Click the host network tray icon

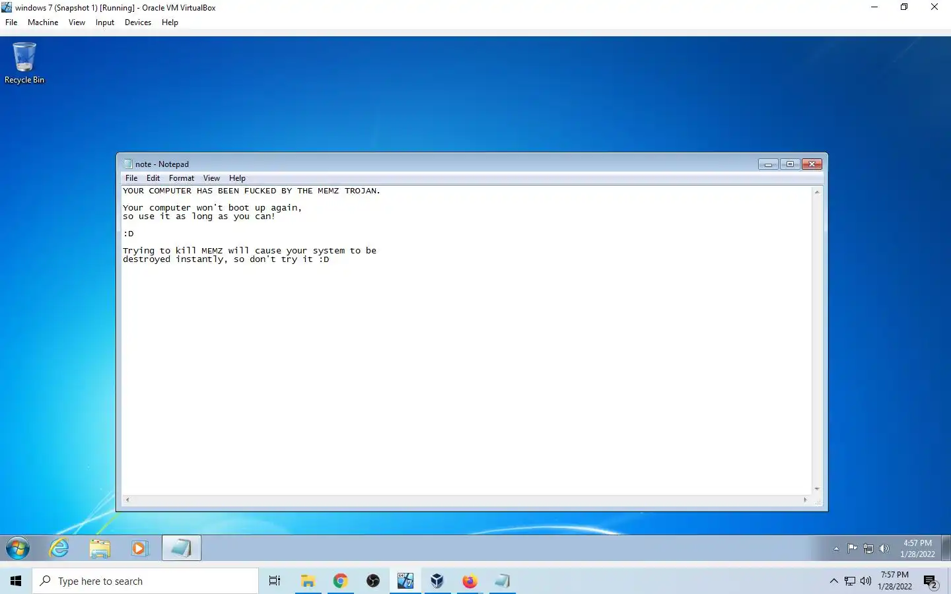pyautogui.click(x=850, y=581)
